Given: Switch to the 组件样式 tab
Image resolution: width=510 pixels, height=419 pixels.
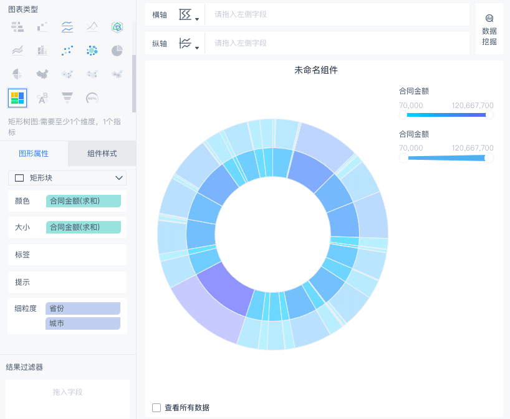Looking at the screenshot, I should pyautogui.click(x=102, y=154).
